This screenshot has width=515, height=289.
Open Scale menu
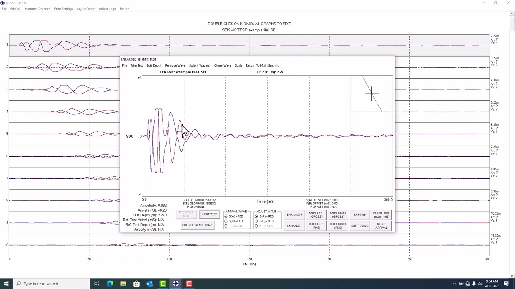239,65
